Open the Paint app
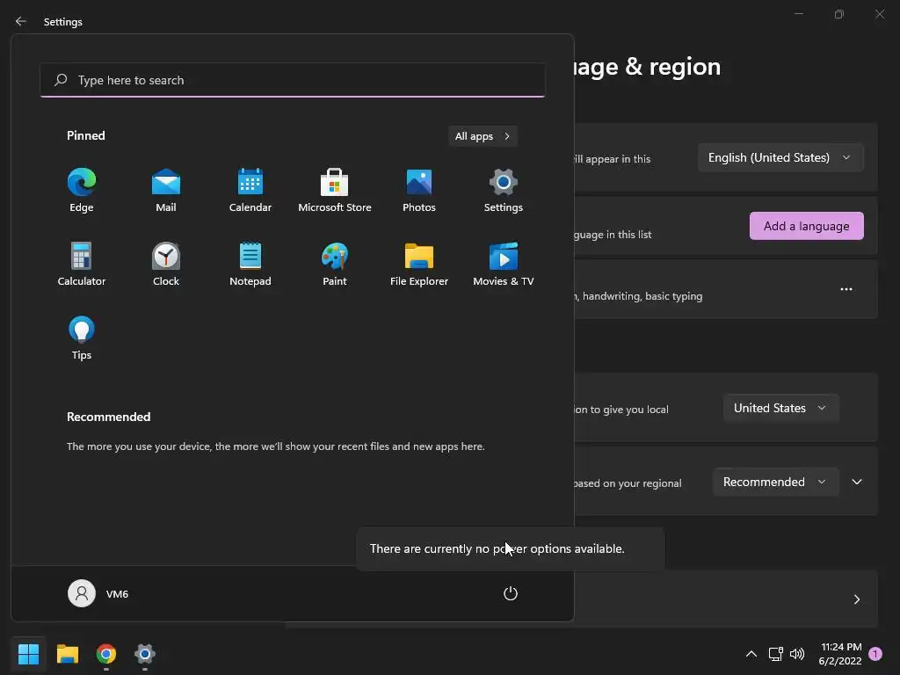This screenshot has height=675, width=900. (335, 265)
